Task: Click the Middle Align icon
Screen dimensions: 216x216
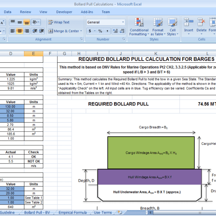Action: point(20,22)
